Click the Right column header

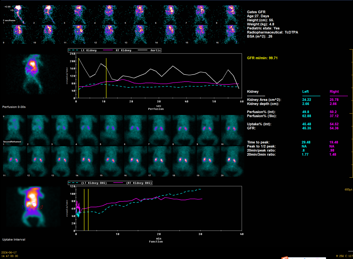(334, 91)
